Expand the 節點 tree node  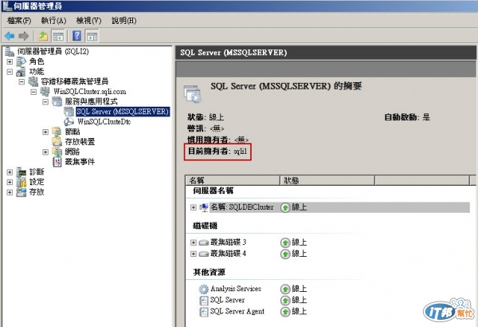(45, 132)
